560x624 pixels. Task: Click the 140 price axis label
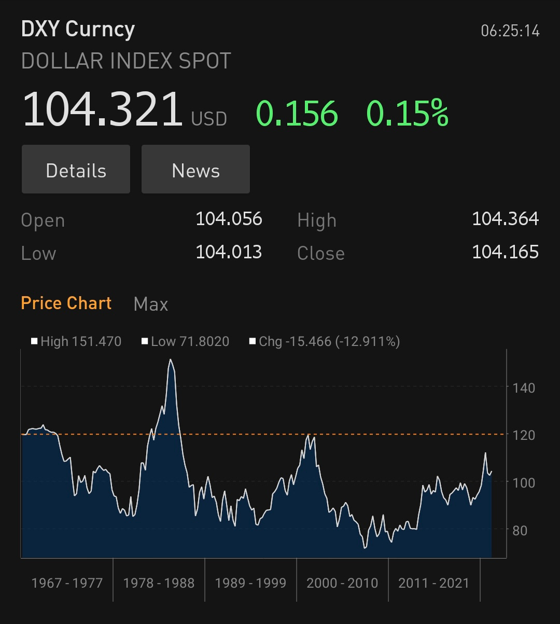pos(523,387)
